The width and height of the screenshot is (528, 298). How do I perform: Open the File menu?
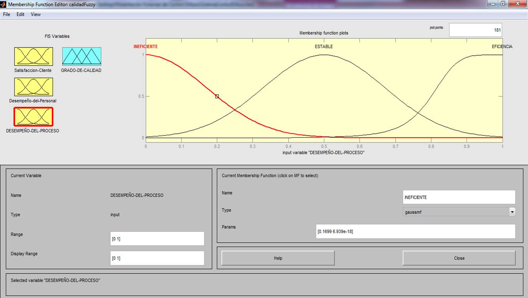[x=7, y=14]
